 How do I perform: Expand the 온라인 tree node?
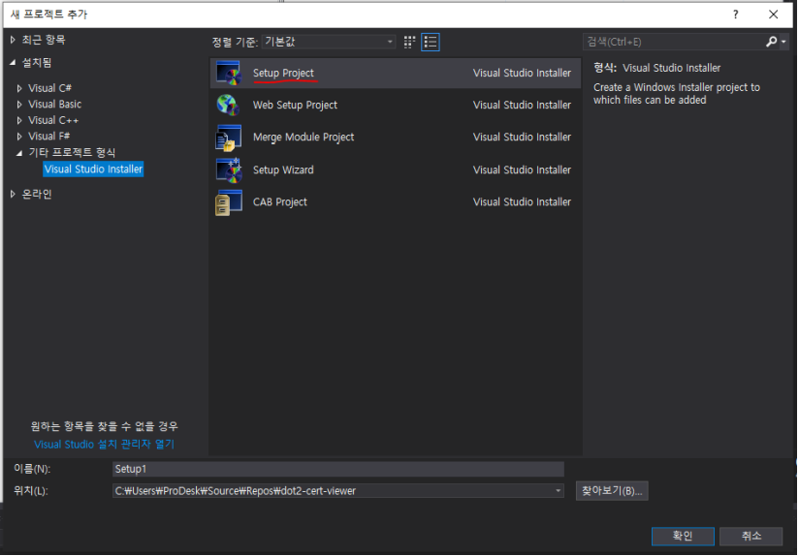click(x=13, y=194)
